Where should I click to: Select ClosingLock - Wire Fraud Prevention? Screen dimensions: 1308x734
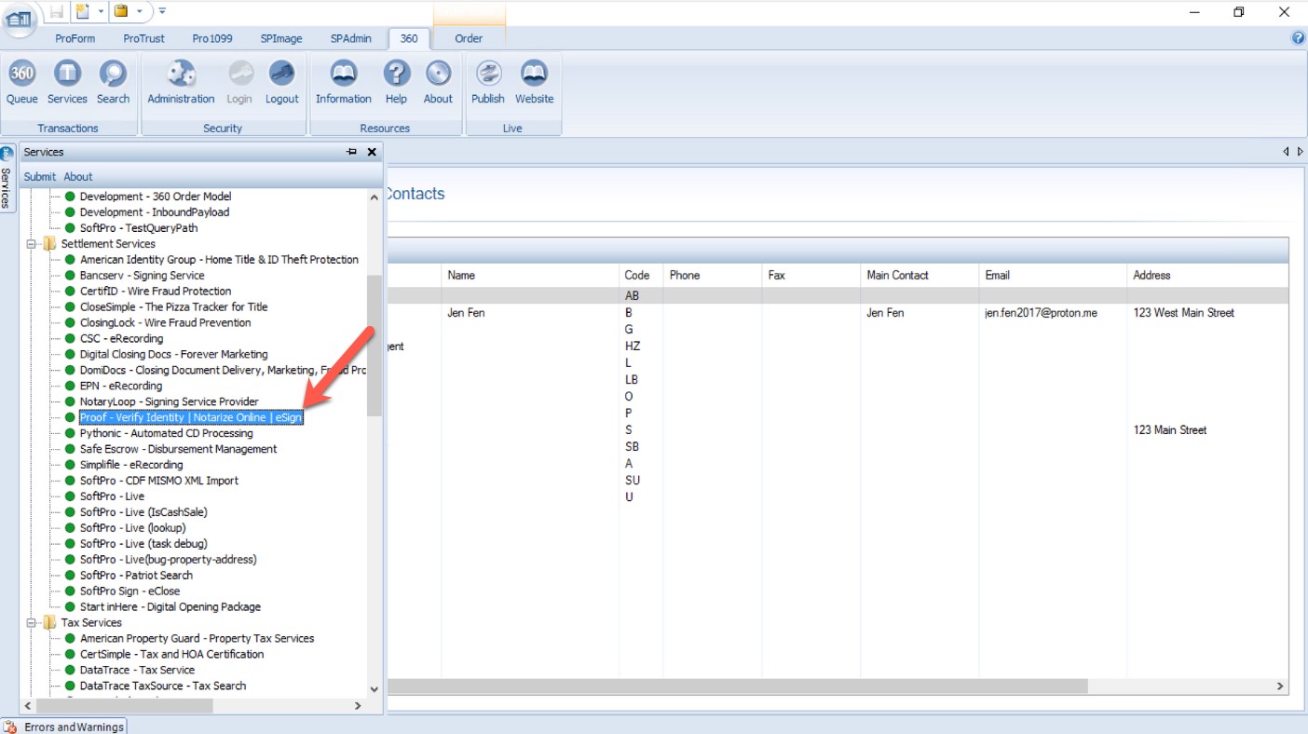(x=165, y=323)
